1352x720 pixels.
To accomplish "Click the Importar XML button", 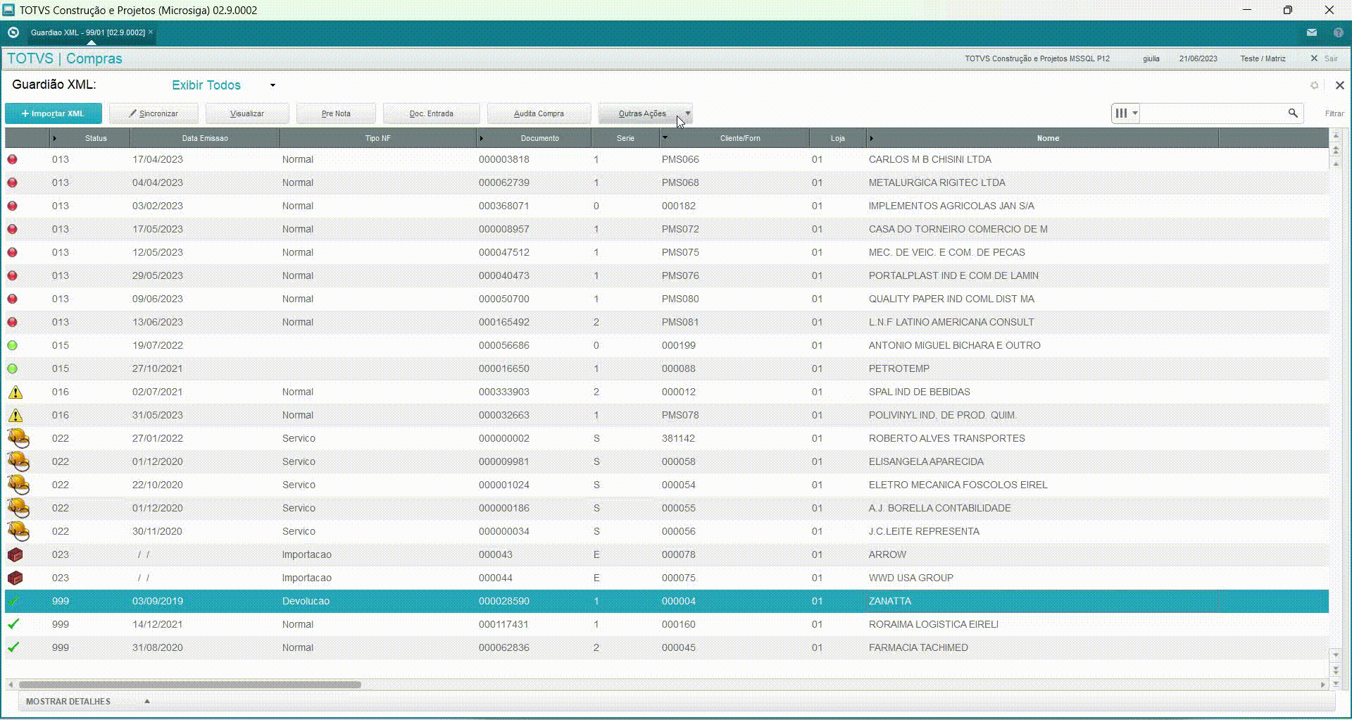I will pyautogui.click(x=54, y=113).
